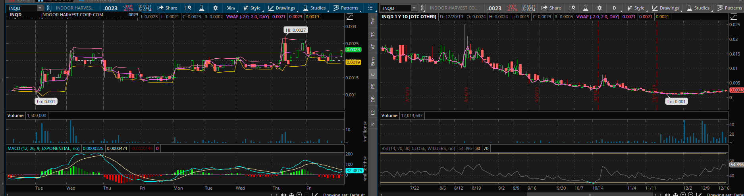This screenshot has height=196, width=744.
Task: Toggle the TS sidebar panel
Action: click(x=373, y=35)
